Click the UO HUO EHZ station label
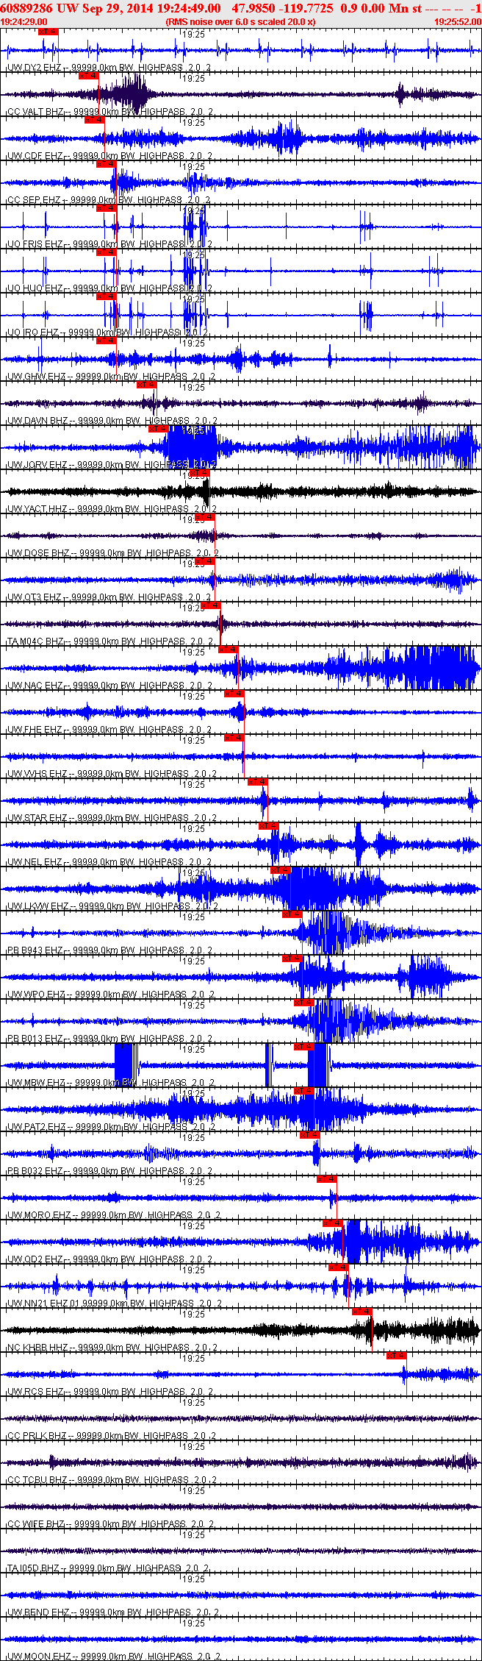The image size is (482, 1661). 35,288
